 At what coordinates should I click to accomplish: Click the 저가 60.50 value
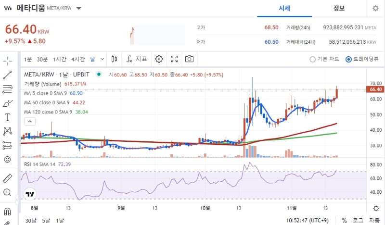[x=271, y=42]
